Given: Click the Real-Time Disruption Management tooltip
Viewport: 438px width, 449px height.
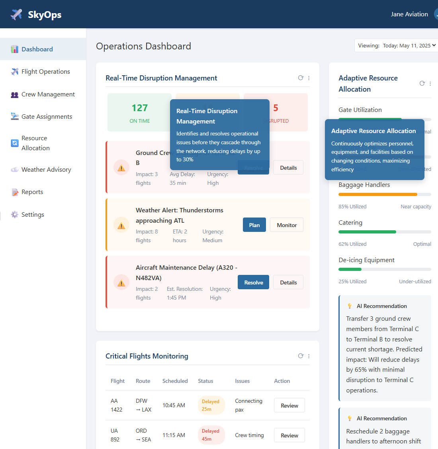Looking at the screenshot, I should tap(219, 135).
